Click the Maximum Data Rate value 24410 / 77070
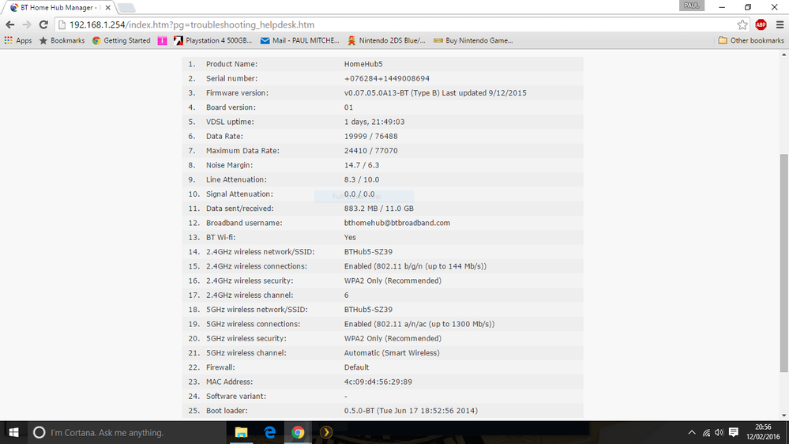The height and width of the screenshot is (444, 789). [x=371, y=151]
